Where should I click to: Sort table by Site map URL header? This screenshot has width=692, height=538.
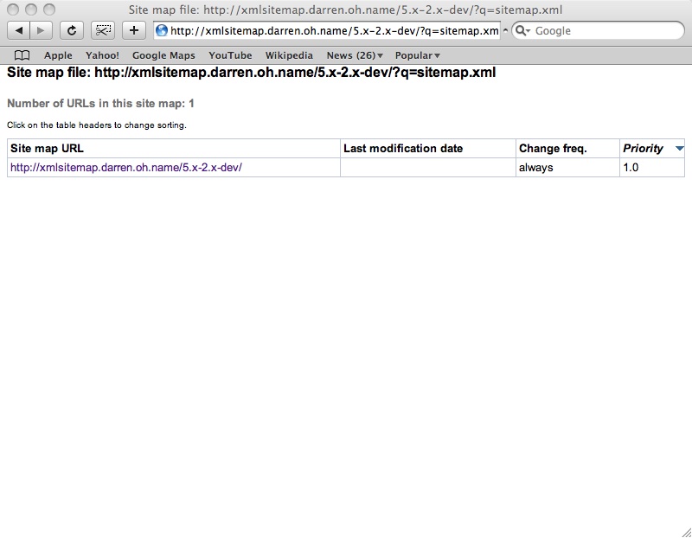[x=174, y=148]
